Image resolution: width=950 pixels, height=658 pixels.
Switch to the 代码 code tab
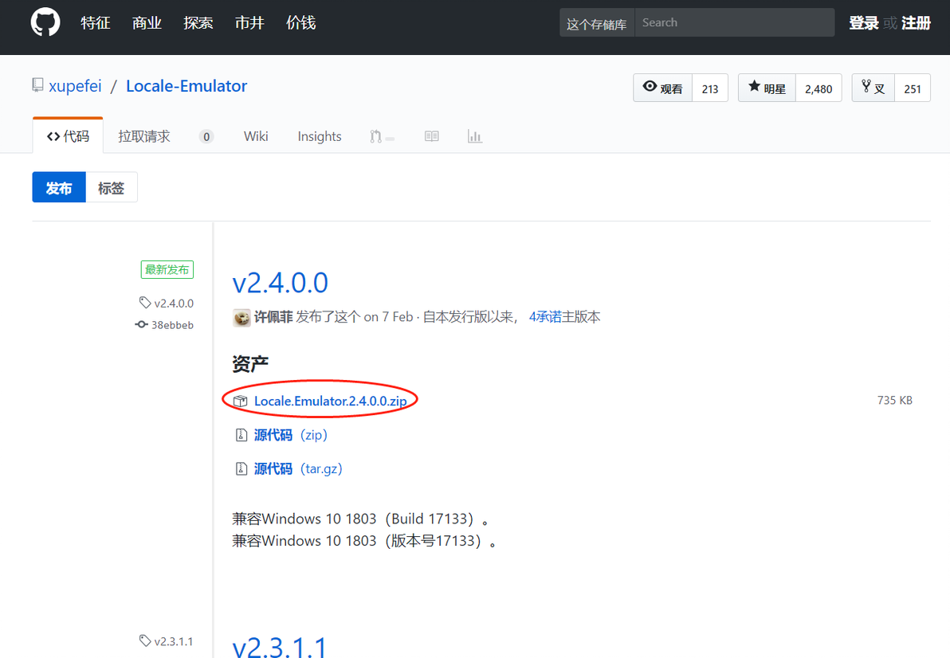click(68, 136)
